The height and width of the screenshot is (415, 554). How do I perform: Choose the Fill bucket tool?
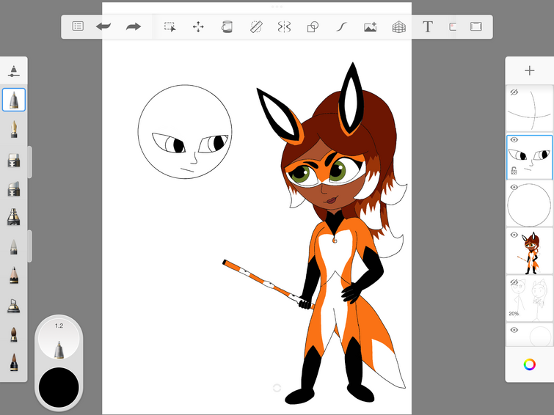tap(227, 27)
